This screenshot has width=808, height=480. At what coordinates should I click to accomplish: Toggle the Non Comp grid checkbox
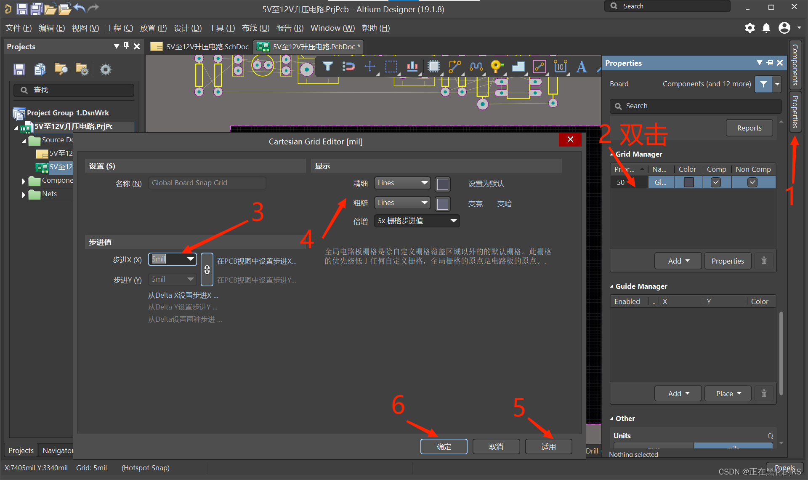tap(752, 182)
